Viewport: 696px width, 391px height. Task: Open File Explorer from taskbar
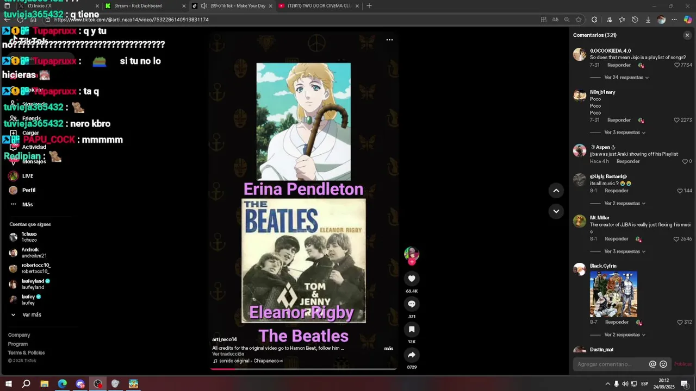[45, 384]
